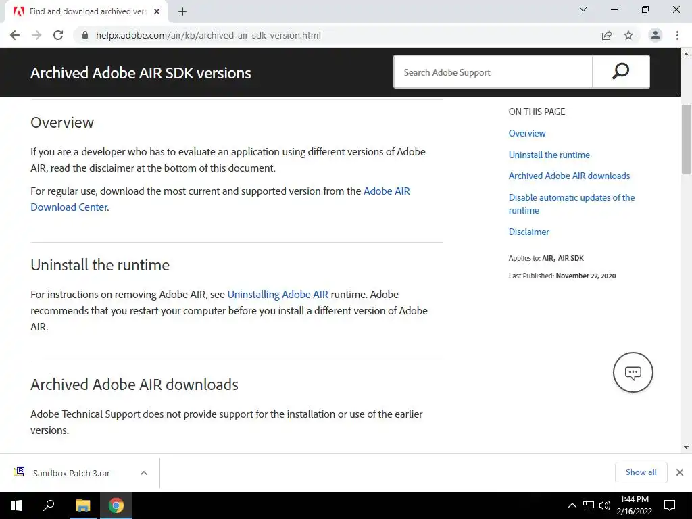Select the Find and download archived tab
The height and width of the screenshot is (519, 692).
pyautogui.click(x=87, y=11)
